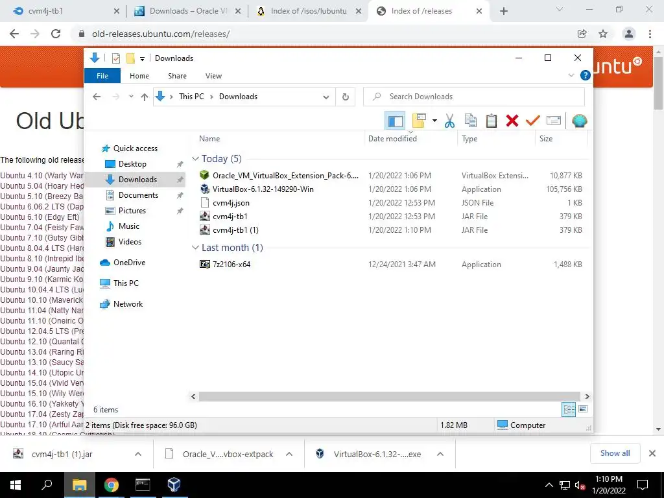664x498 pixels.
Task: Open the Home ribbon tab
Action: (x=139, y=76)
